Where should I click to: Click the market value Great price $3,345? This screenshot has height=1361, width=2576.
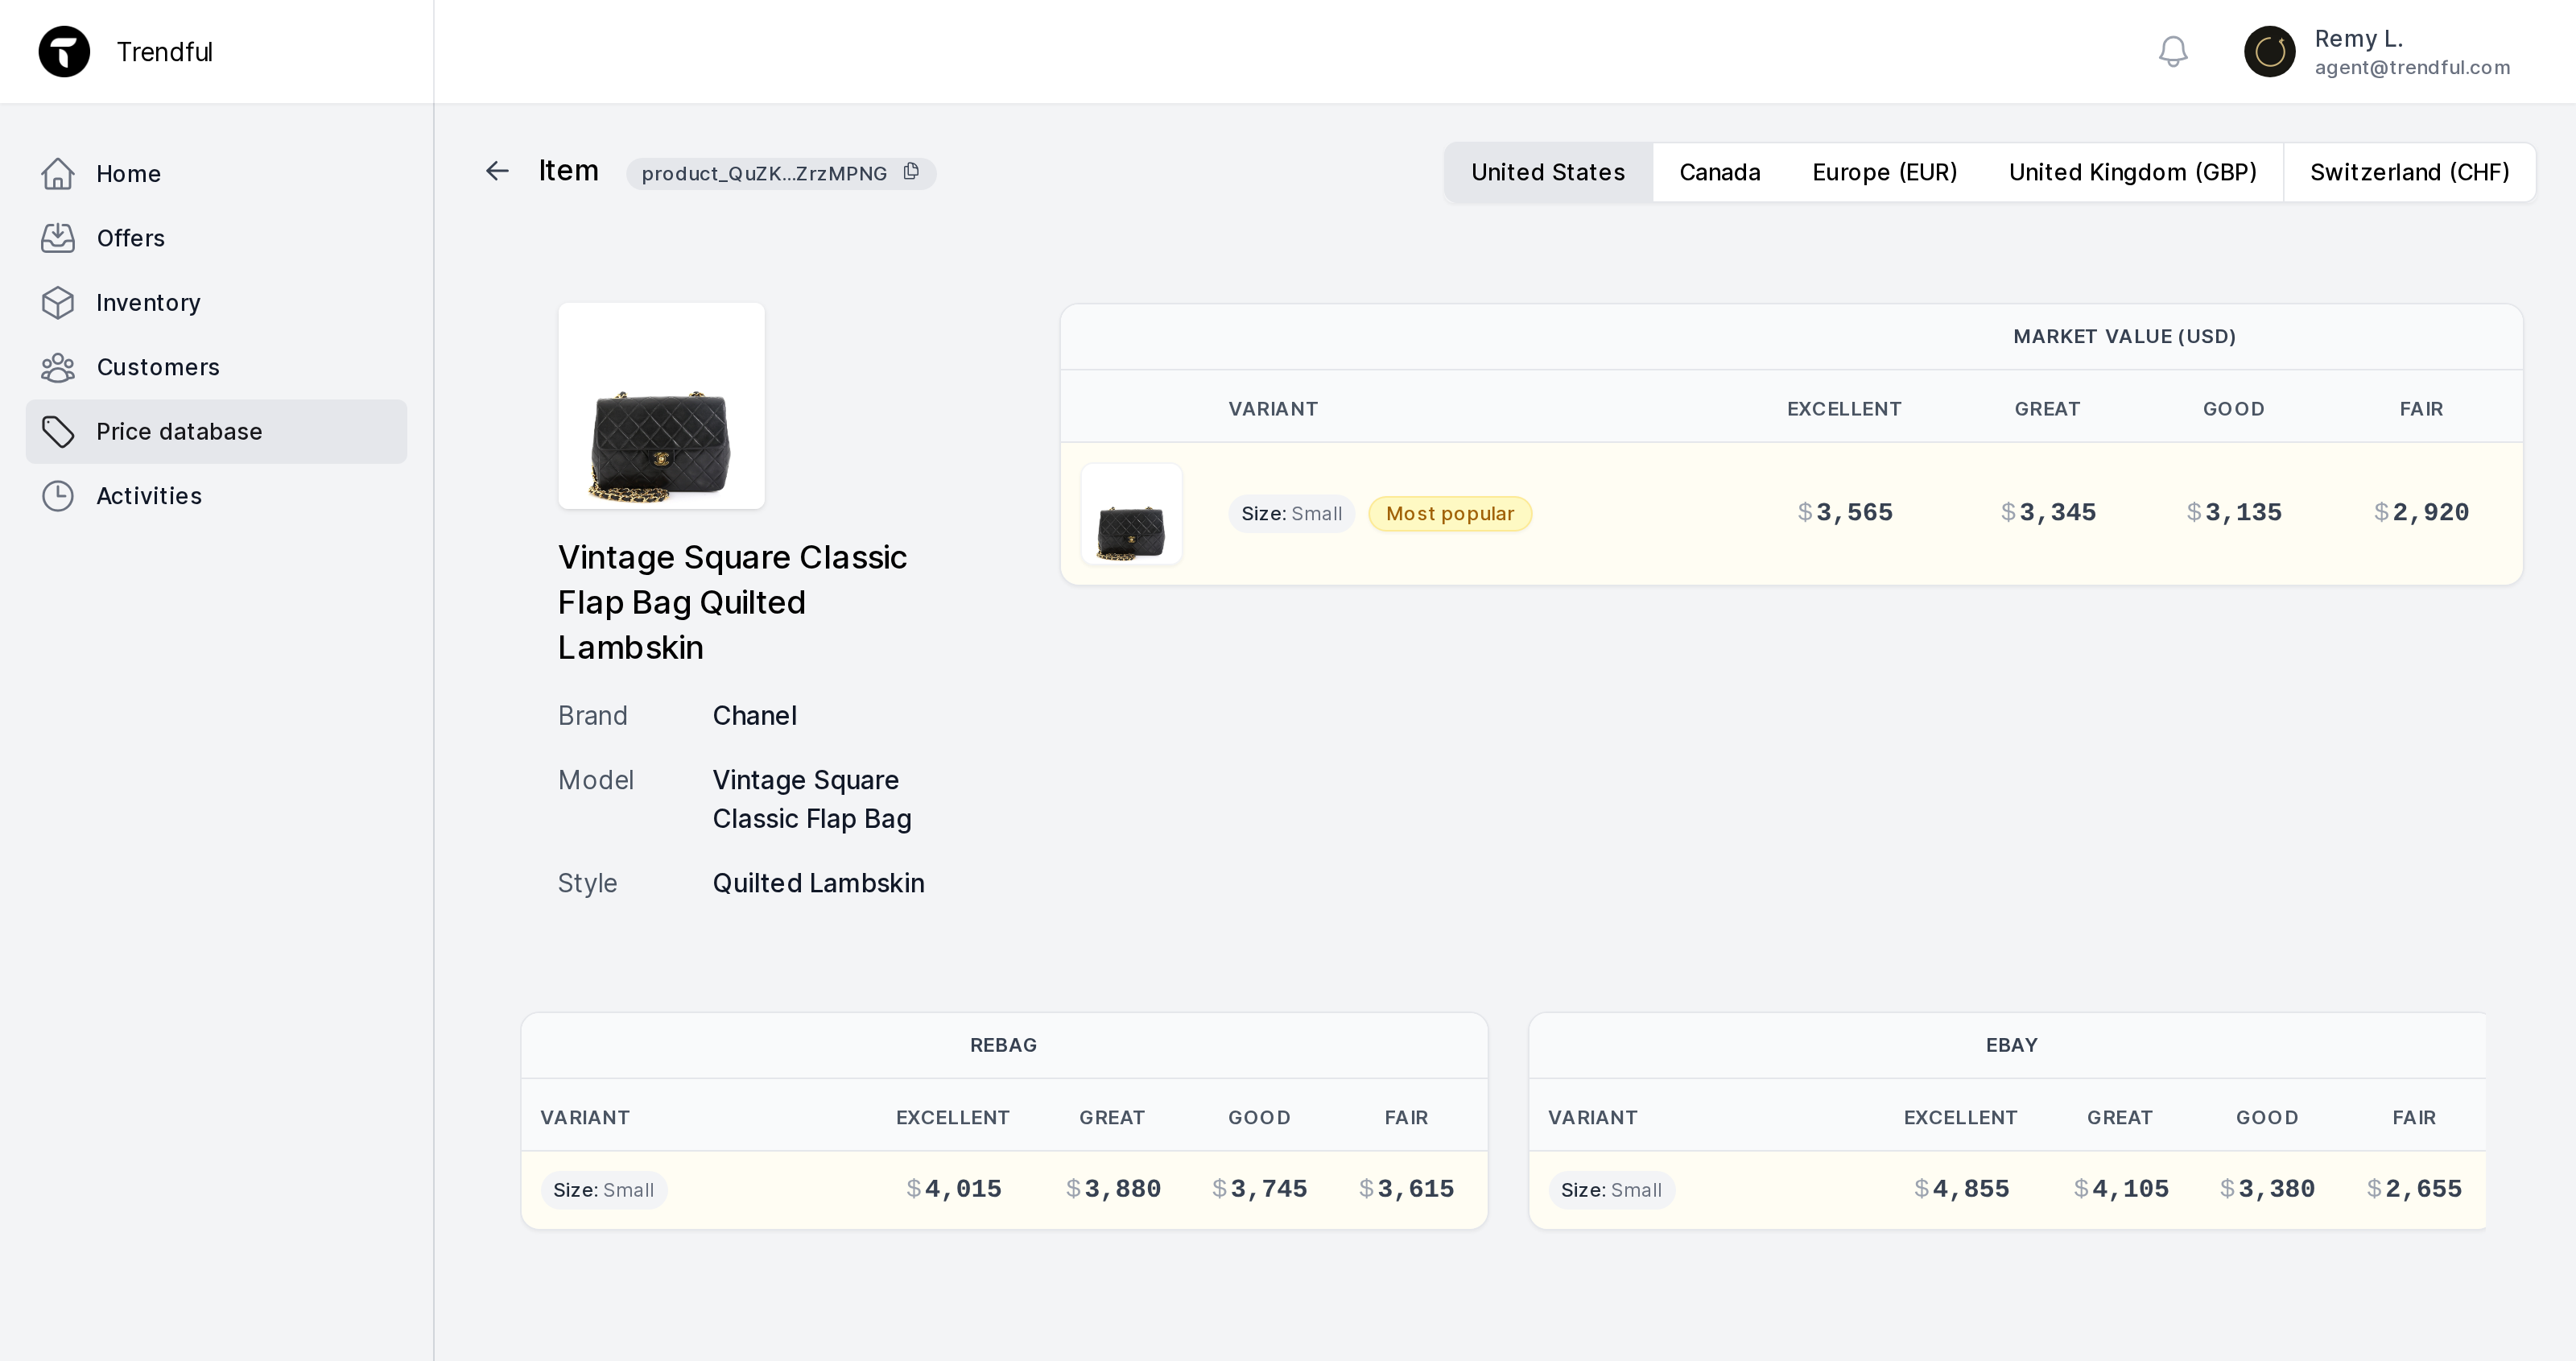pyautogui.click(x=2048, y=512)
